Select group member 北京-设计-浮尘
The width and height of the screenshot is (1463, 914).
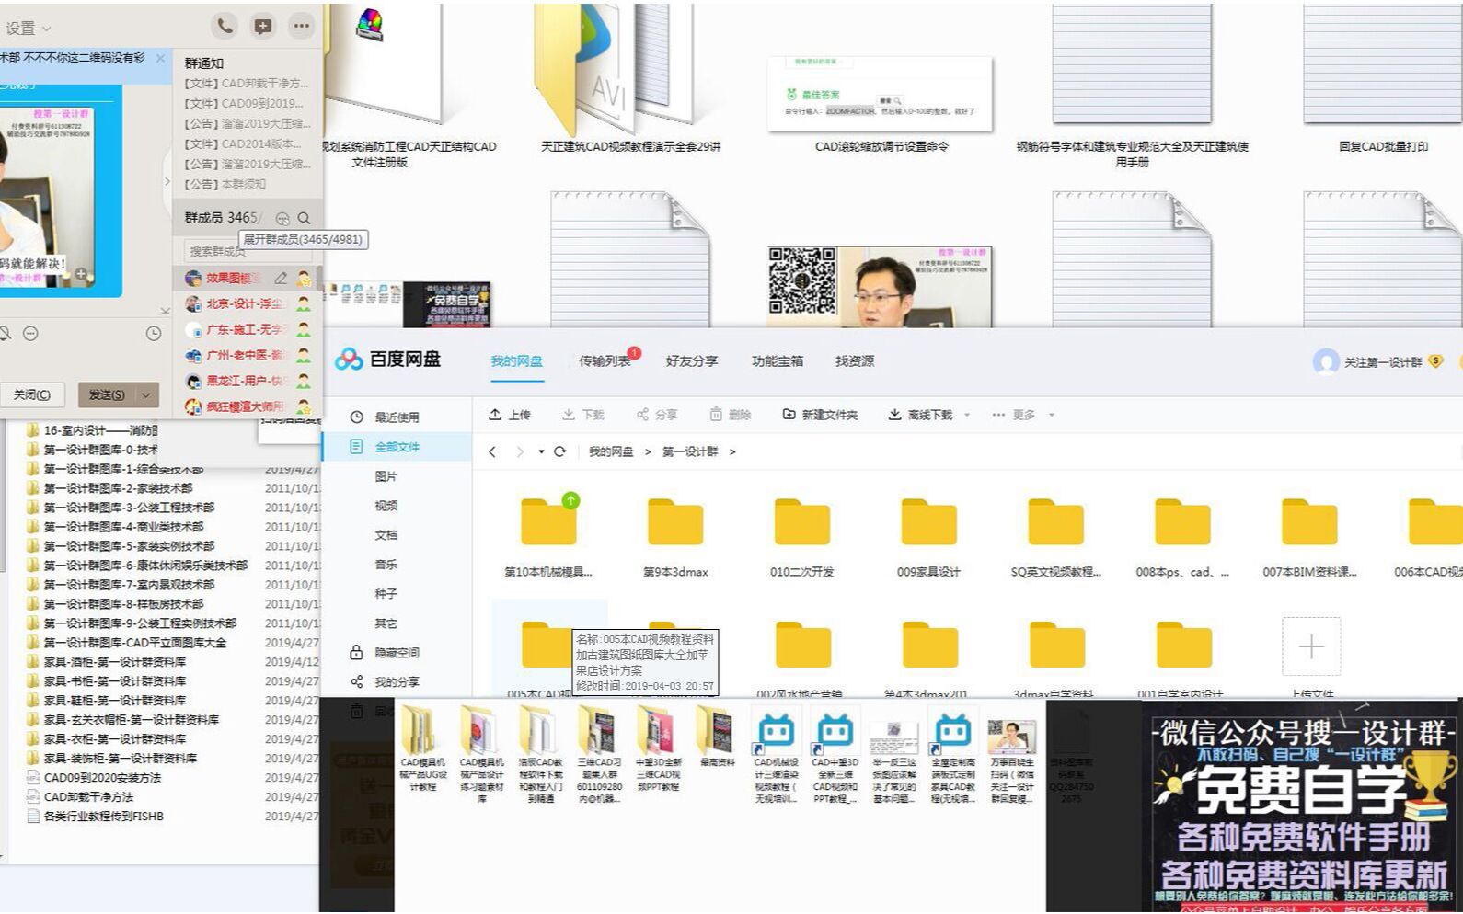click(x=247, y=303)
